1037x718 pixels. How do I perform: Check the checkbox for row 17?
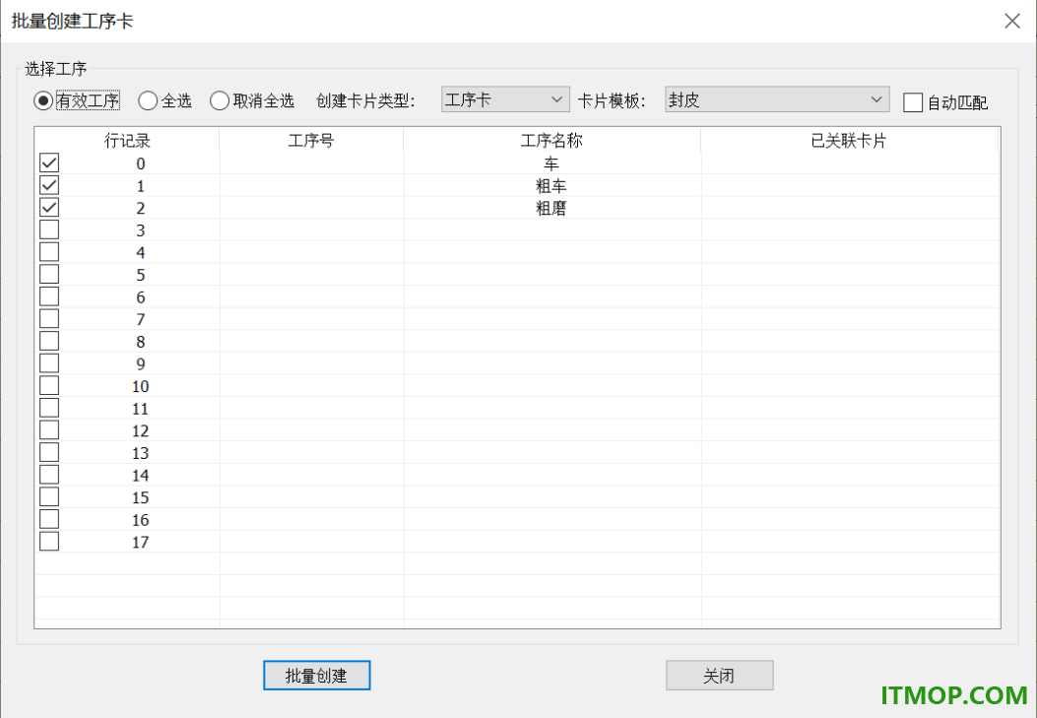click(49, 542)
